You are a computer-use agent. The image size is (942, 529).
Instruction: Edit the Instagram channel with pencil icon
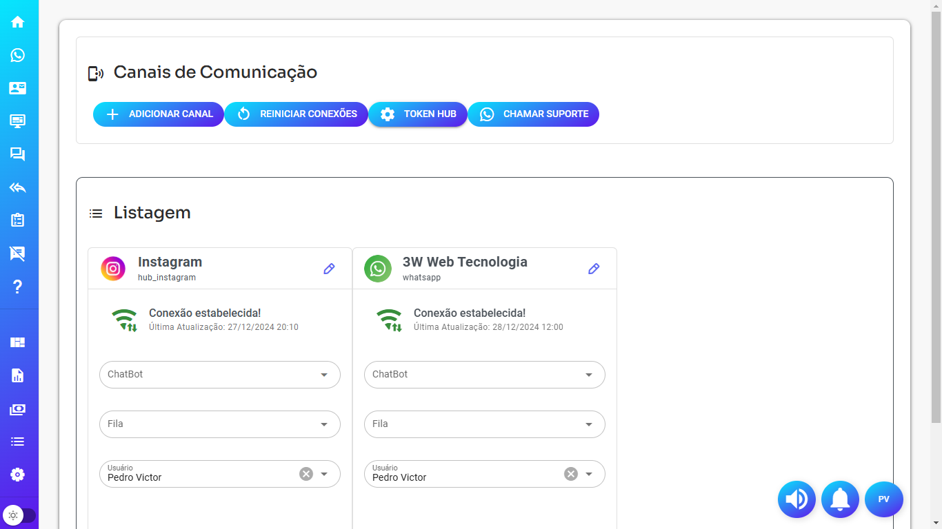tap(329, 269)
